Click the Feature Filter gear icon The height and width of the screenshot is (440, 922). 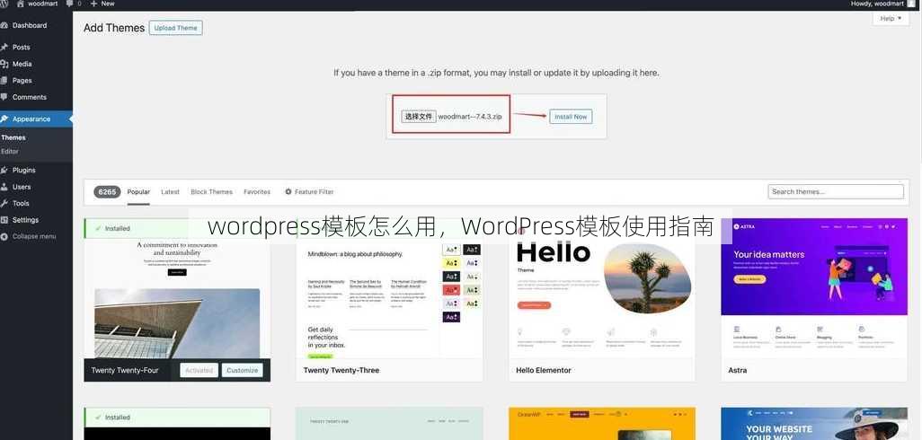coord(288,191)
